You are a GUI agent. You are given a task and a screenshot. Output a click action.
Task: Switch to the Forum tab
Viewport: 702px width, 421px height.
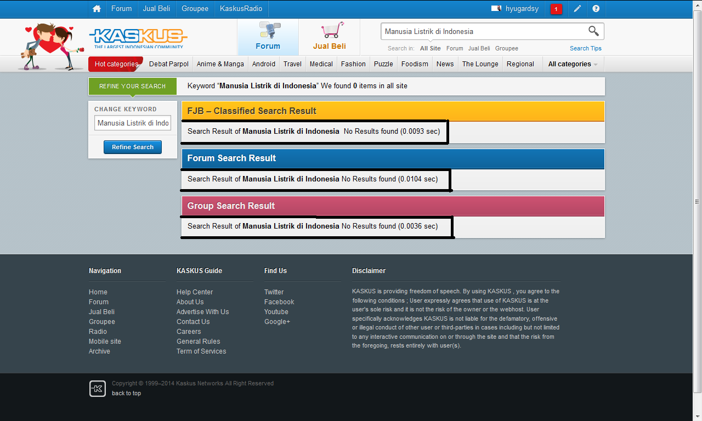point(268,37)
